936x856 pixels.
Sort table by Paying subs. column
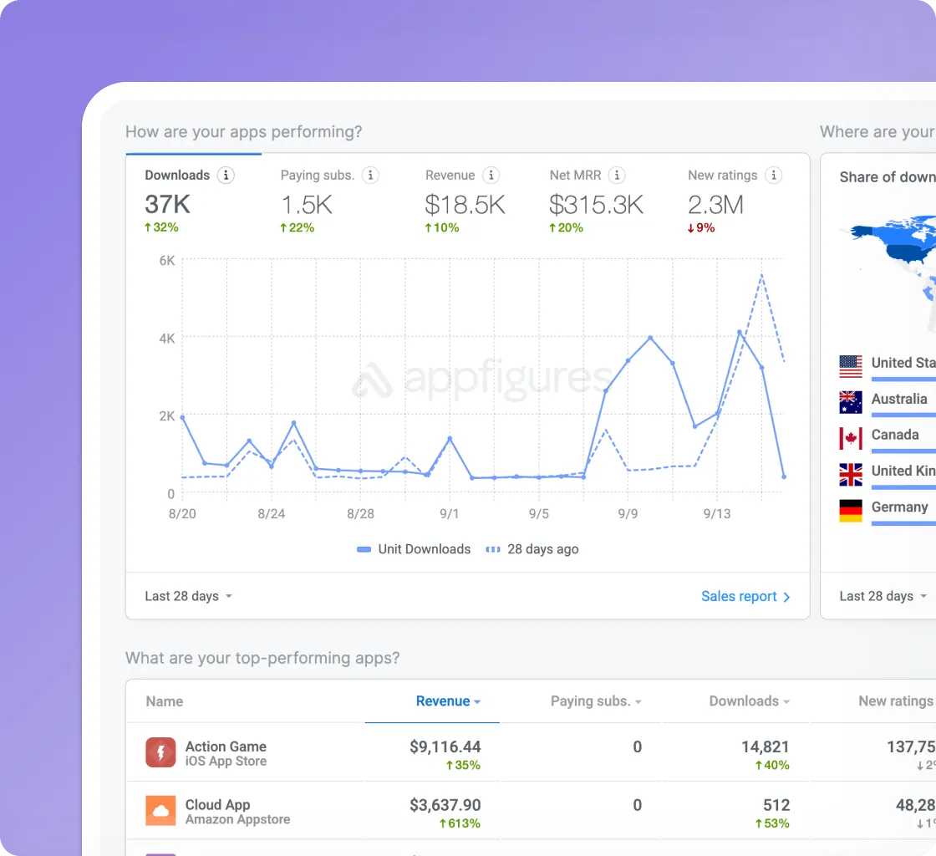pos(596,701)
